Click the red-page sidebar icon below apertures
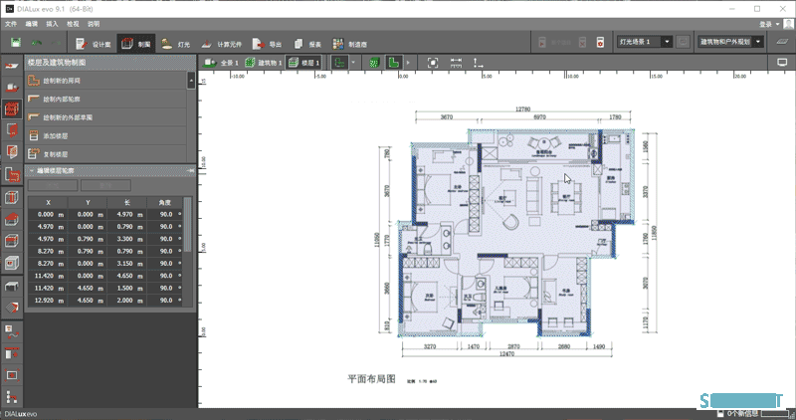Image resolution: width=796 pixels, height=420 pixels. [x=12, y=152]
